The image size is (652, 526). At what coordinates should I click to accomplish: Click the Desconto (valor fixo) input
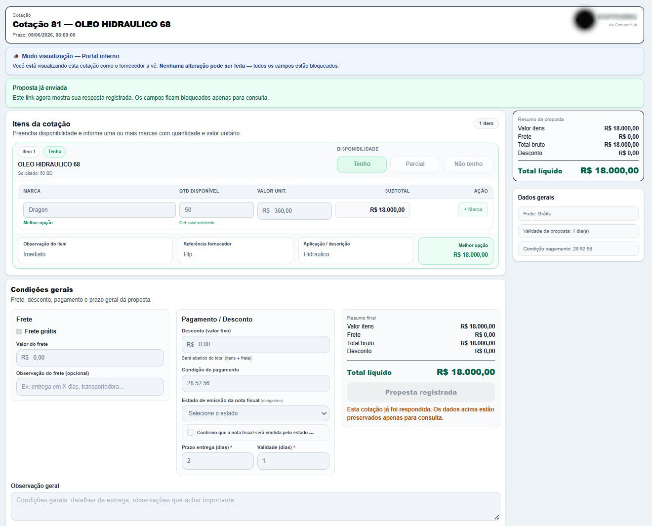pyautogui.click(x=255, y=344)
